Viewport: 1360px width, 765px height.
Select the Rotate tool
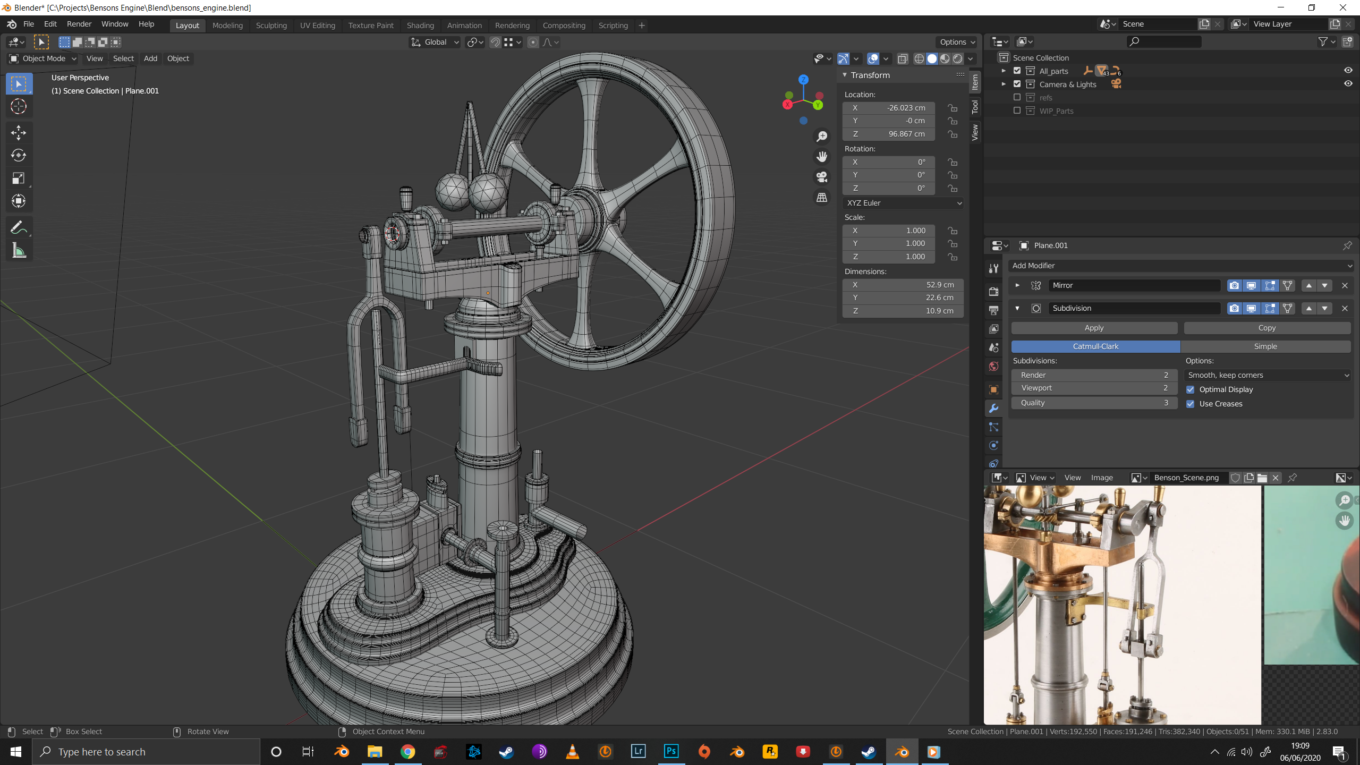point(19,155)
